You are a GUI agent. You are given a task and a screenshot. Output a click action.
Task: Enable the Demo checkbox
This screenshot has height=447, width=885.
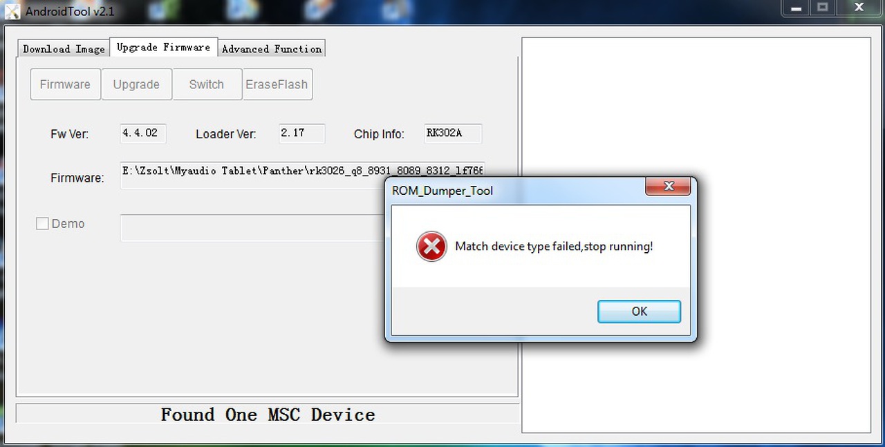coord(42,224)
